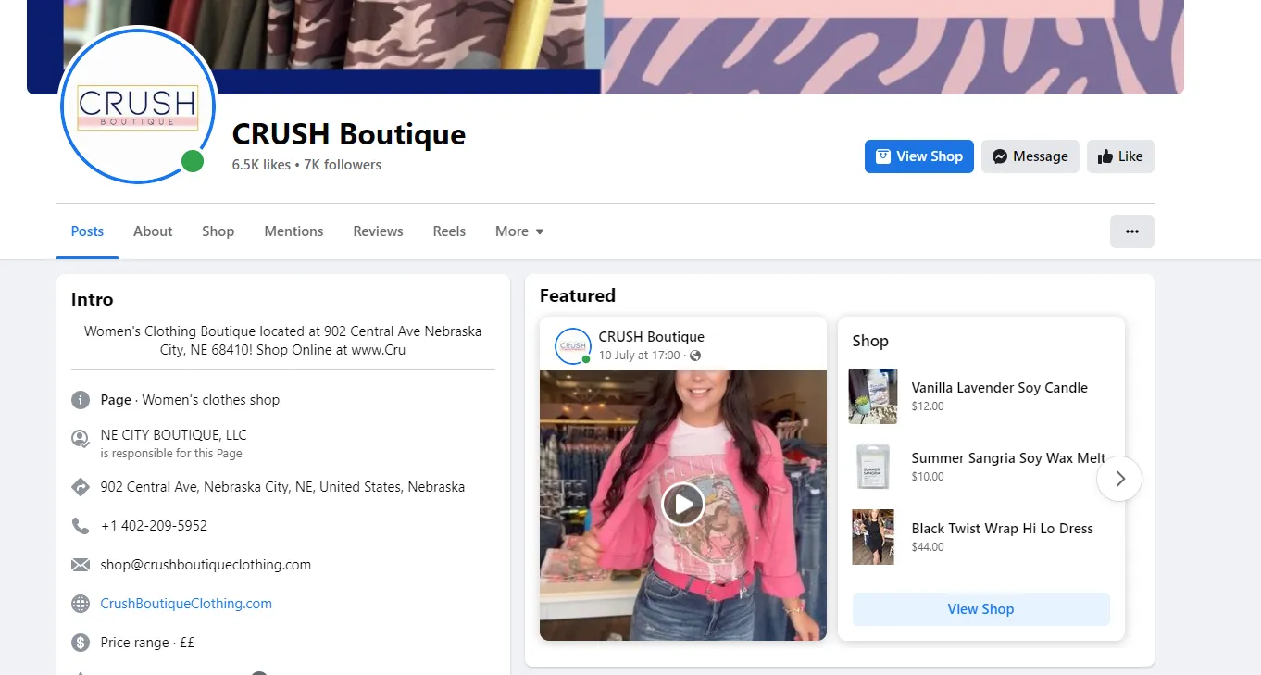Open the About tab
This screenshot has width=1261, height=675.
[x=153, y=231]
